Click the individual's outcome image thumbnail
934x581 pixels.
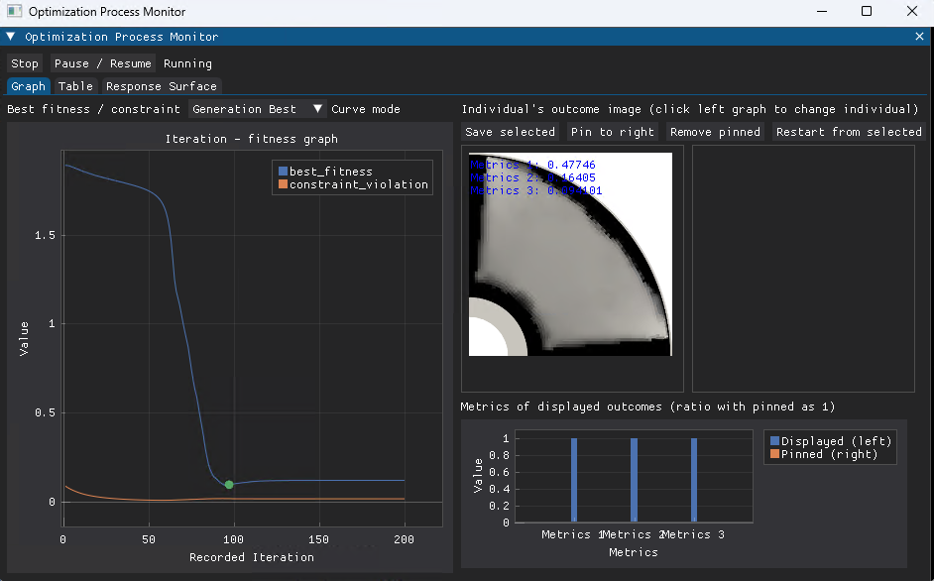click(571, 255)
